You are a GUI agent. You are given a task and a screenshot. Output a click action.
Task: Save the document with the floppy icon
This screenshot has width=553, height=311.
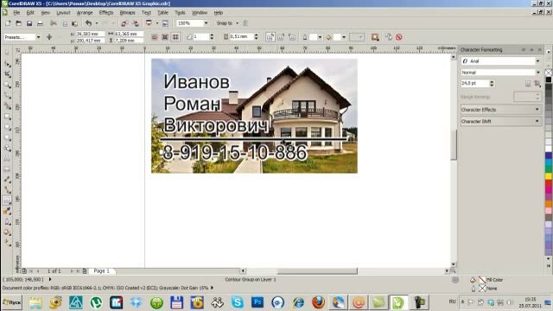(29, 23)
